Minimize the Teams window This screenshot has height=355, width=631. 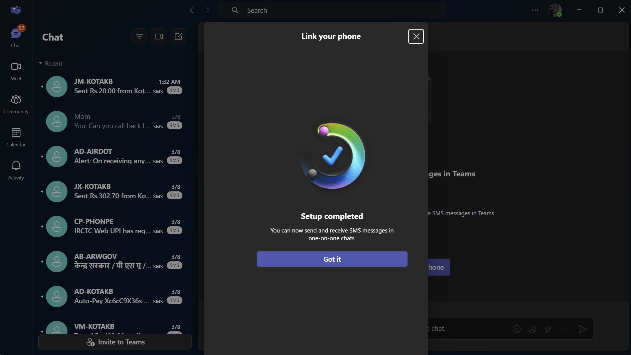tap(579, 10)
